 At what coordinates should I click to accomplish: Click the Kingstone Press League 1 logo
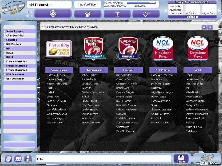pos(128,49)
